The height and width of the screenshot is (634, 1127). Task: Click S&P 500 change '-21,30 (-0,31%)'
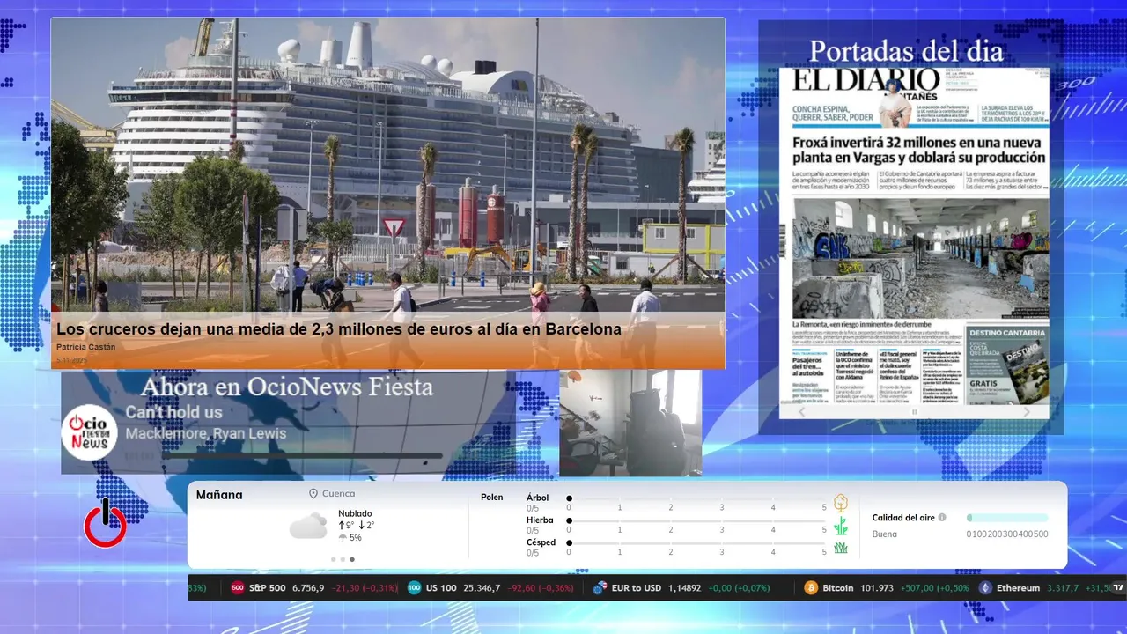(365, 588)
